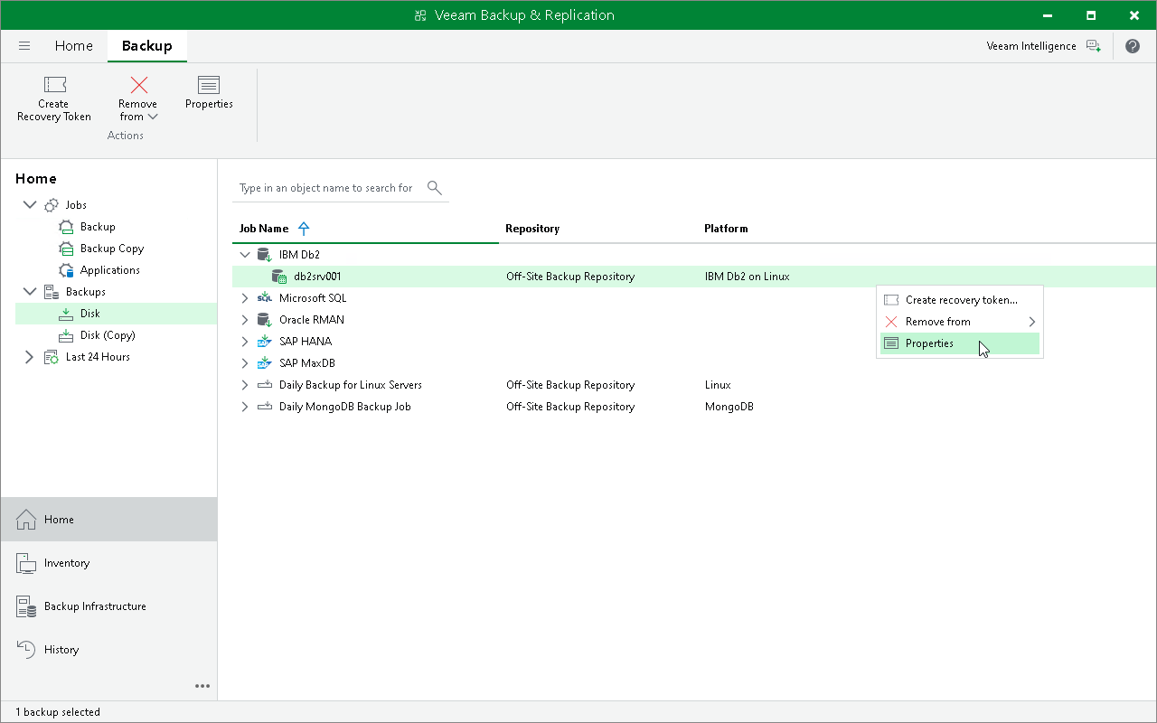Open Remove from submenu in context menu
The width and height of the screenshot is (1157, 723).
960,322
